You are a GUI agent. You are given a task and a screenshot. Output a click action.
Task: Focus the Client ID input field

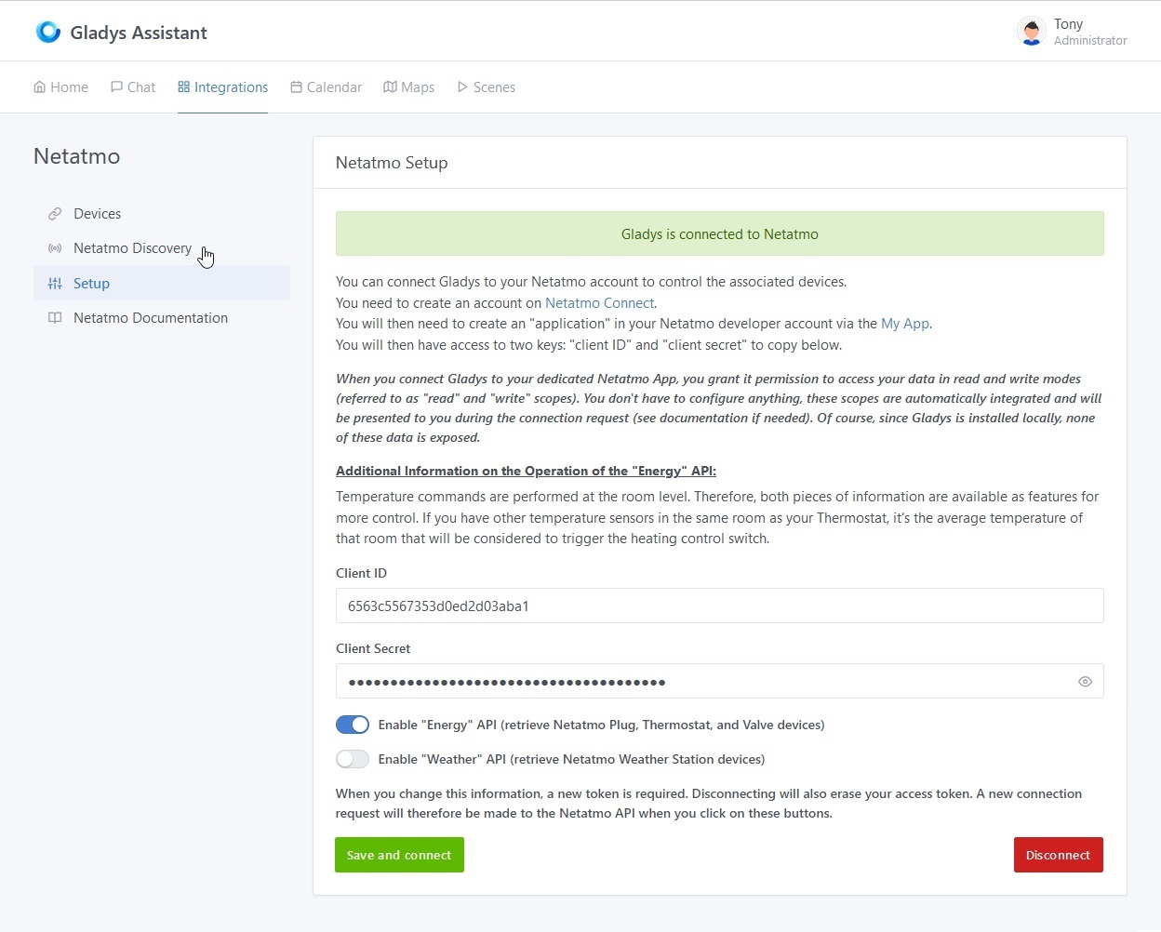pyautogui.click(x=719, y=606)
